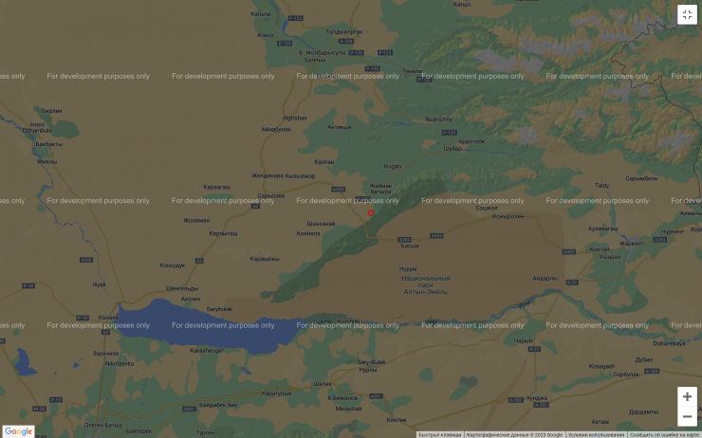Zoom in with the plus button

(687, 396)
